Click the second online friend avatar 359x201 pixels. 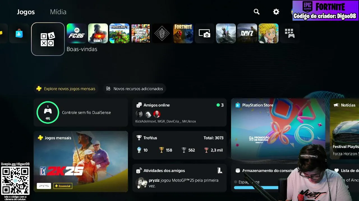click(x=148, y=114)
